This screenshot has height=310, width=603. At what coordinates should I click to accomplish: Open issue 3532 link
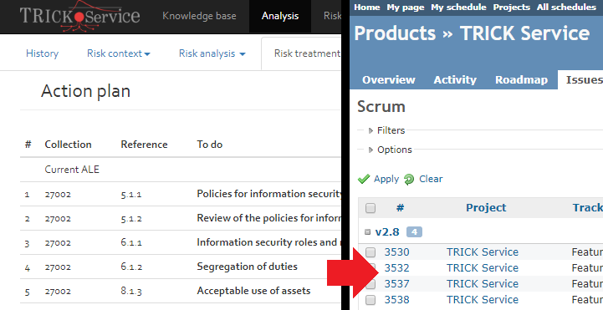pos(397,267)
